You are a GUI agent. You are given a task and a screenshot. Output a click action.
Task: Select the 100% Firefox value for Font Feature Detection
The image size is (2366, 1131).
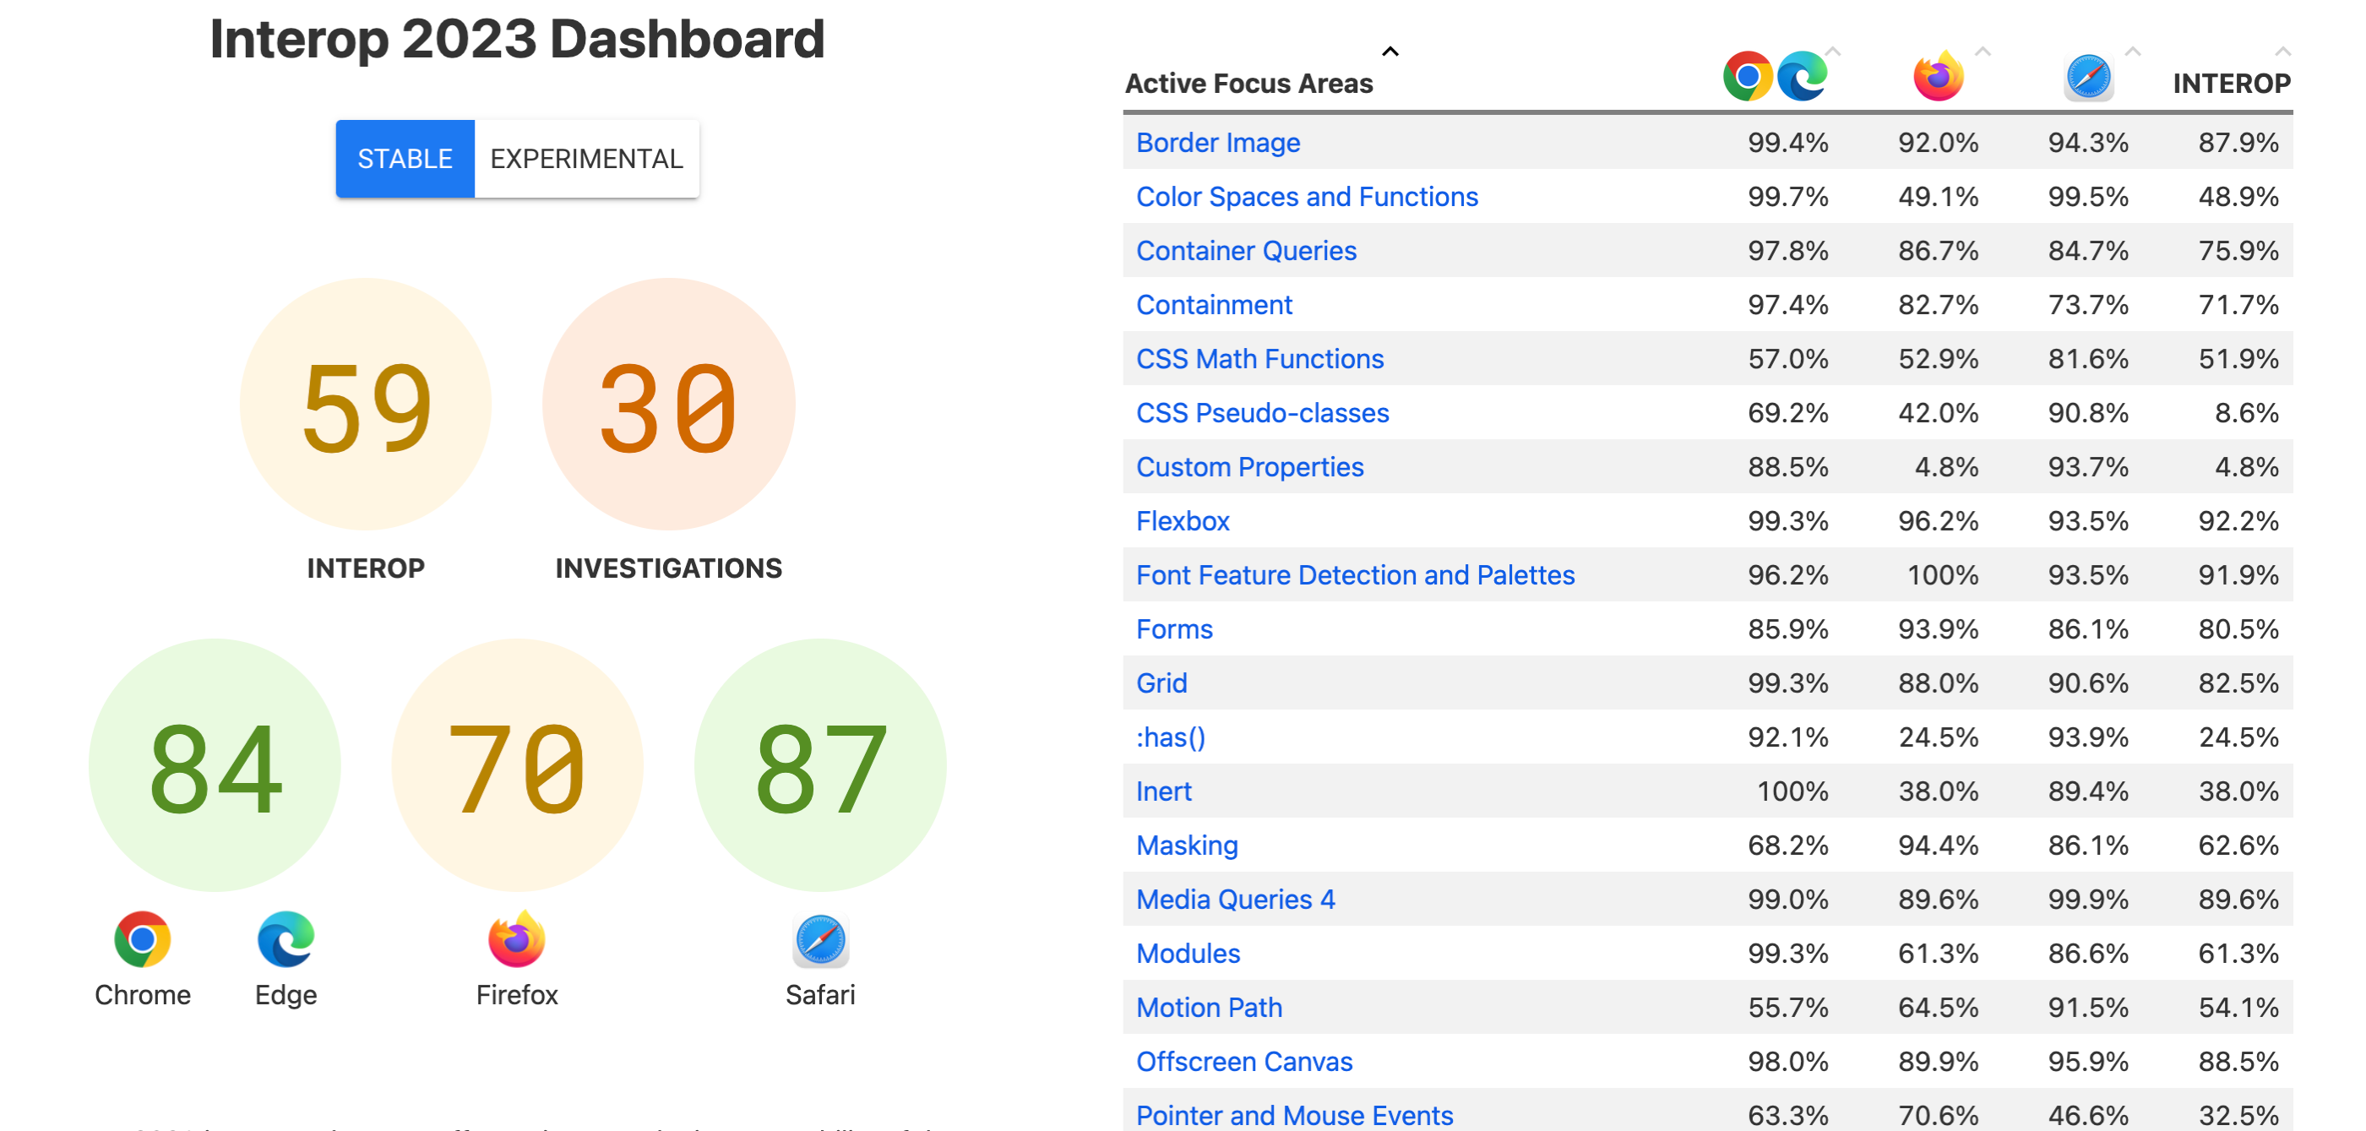coord(1943,575)
